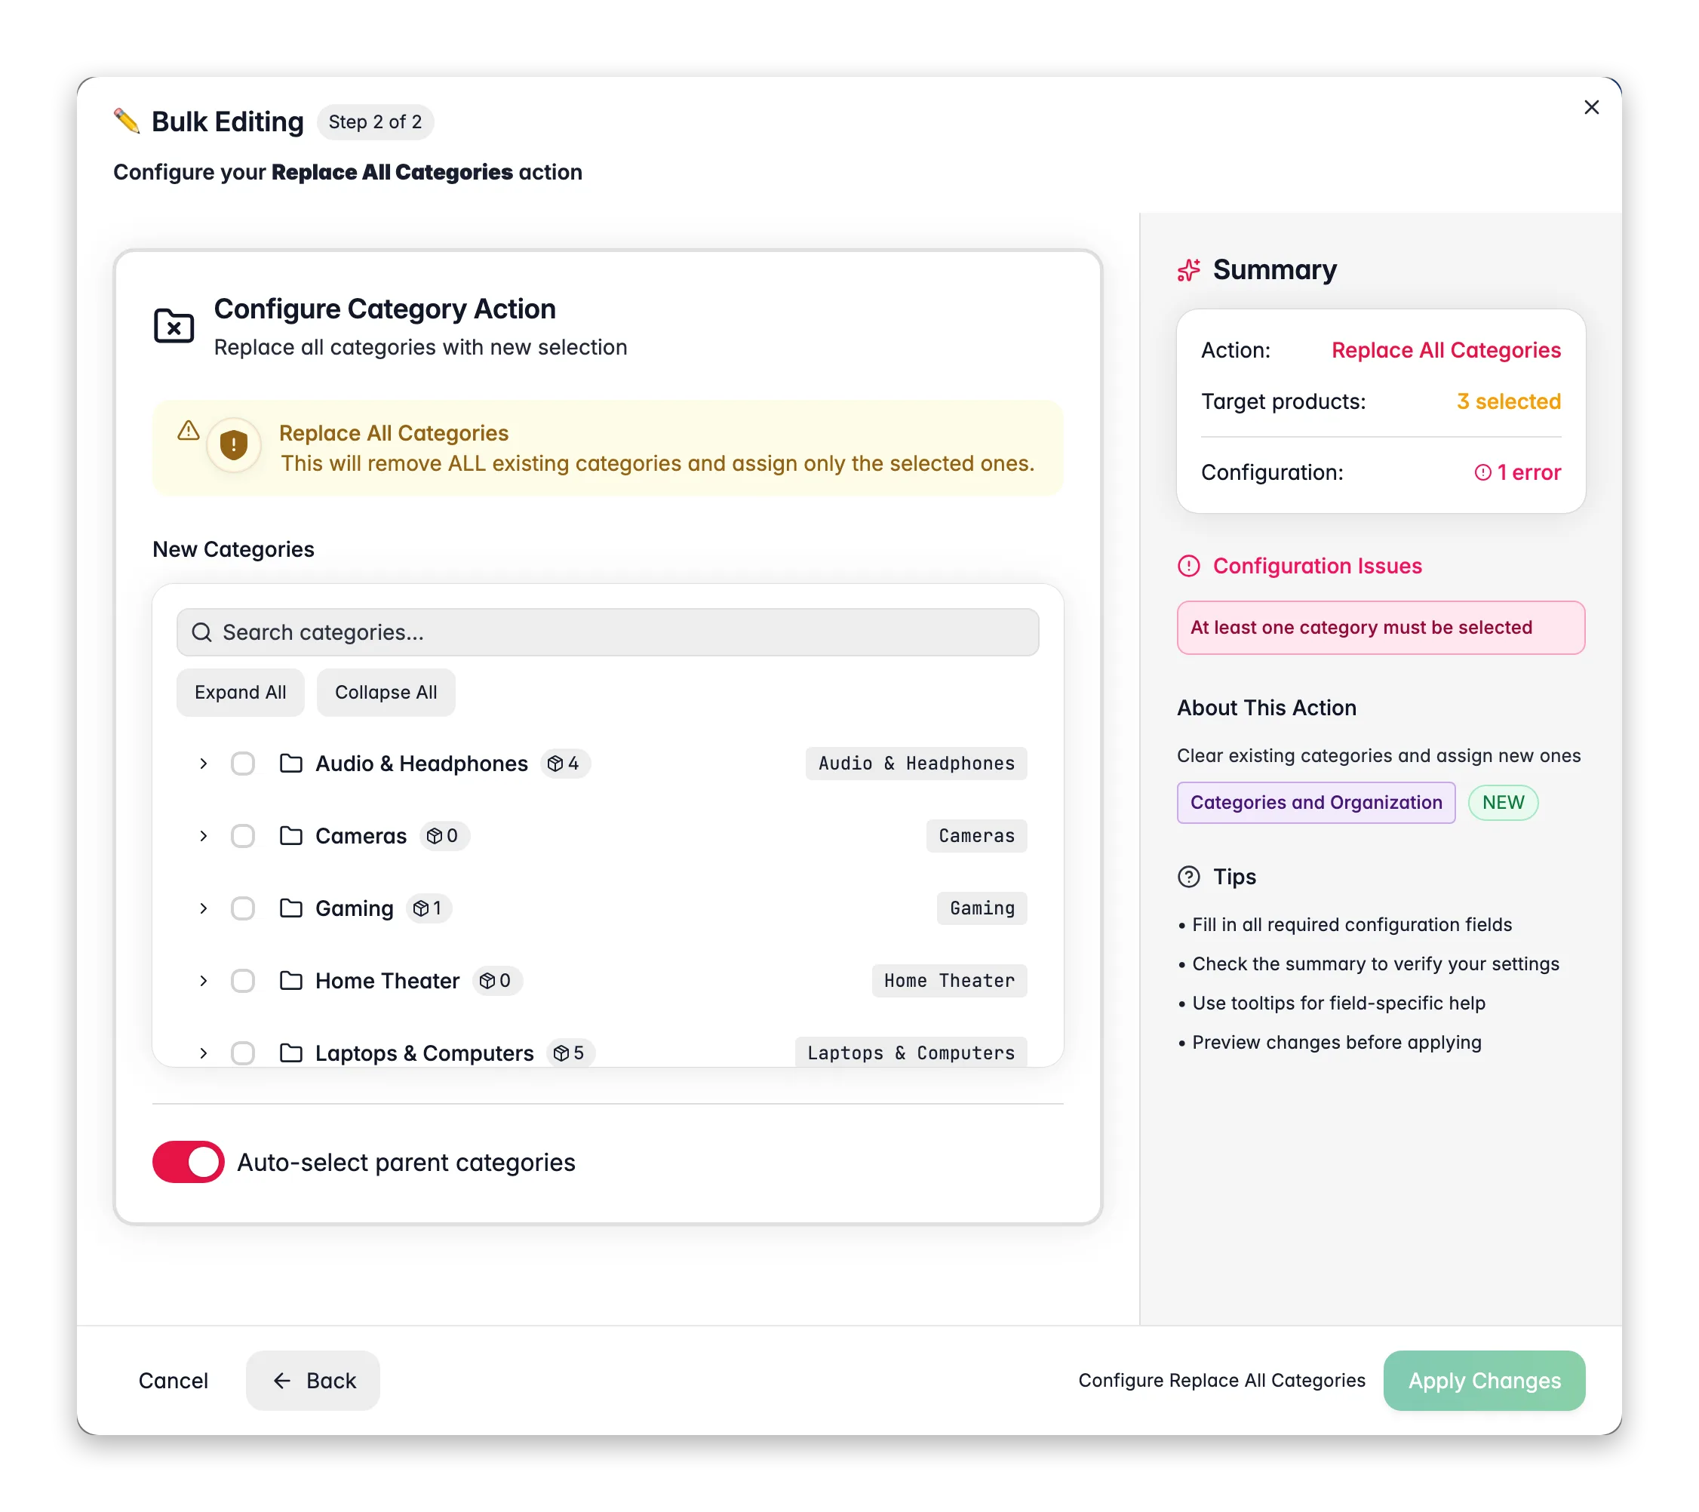Click product count badge 1 beside Gaming
Image resolution: width=1699 pixels, height=1512 pixels.
pos(429,908)
